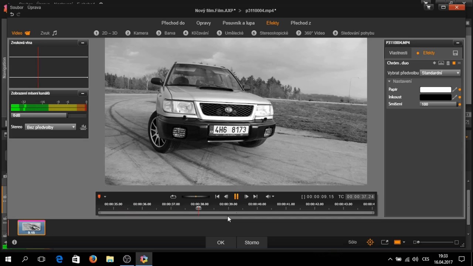Open Microsoft Edge from the taskbar
Viewport: 473px width, 266px height.
(59, 259)
